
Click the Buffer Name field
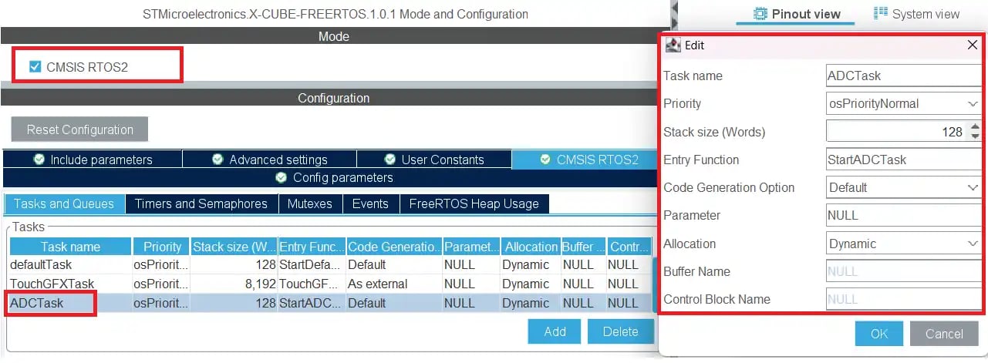903,271
